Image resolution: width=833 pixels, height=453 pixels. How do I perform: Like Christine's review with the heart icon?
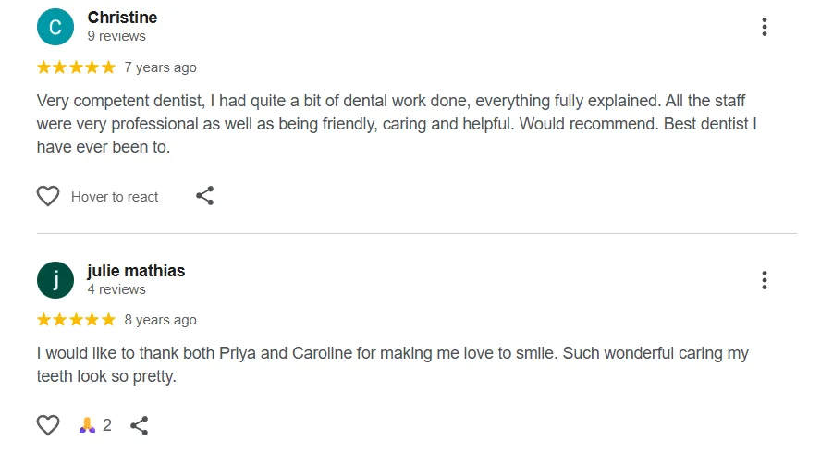tap(48, 196)
